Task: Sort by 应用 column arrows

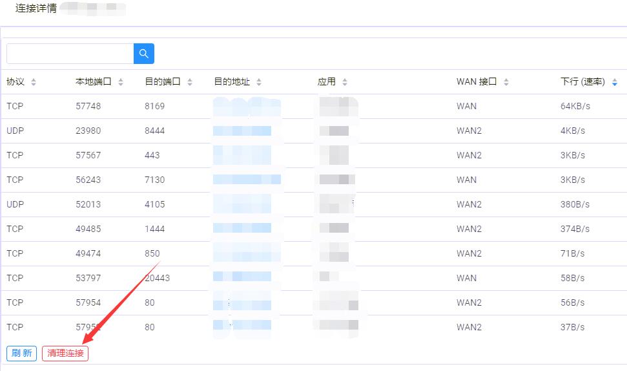Action: (345, 82)
